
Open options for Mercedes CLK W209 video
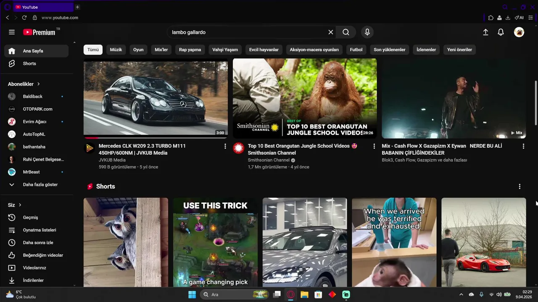[x=225, y=146]
